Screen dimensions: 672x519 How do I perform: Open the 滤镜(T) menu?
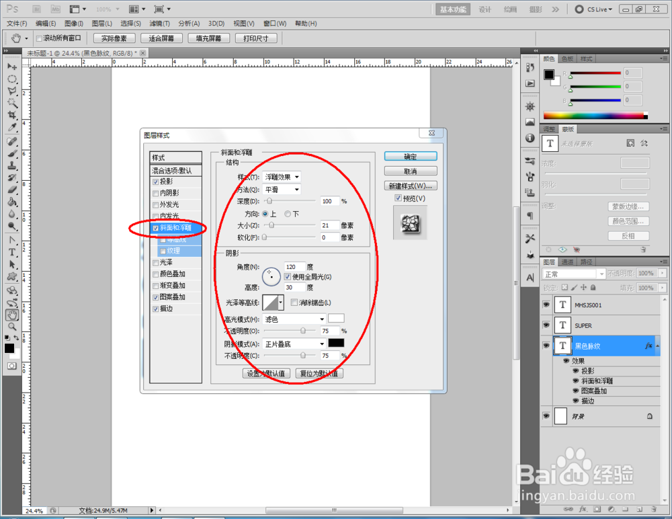(x=159, y=24)
